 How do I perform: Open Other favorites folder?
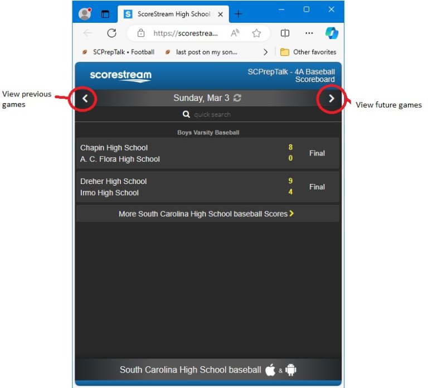(308, 52)
